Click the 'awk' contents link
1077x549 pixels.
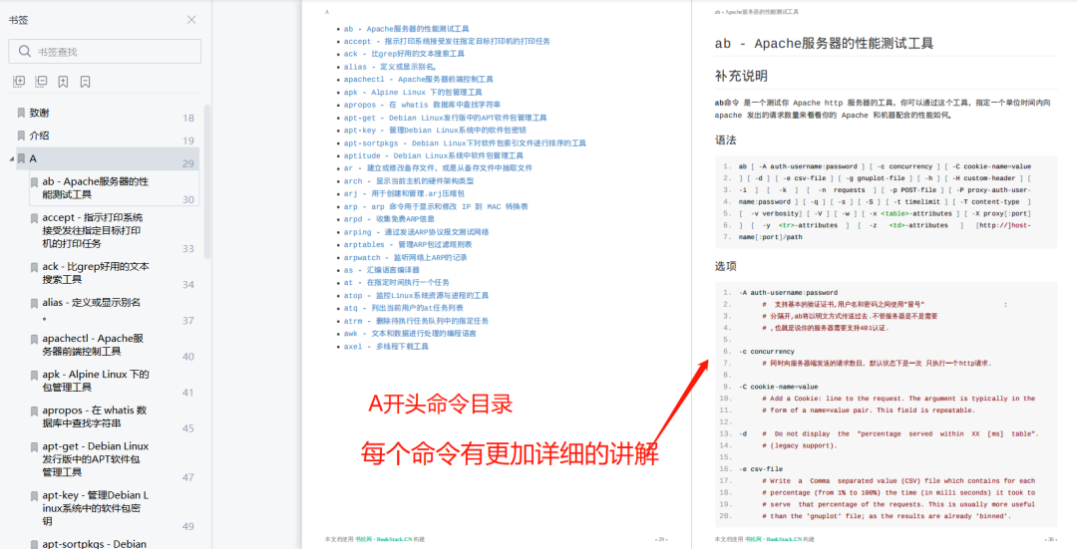pos(410,334)
